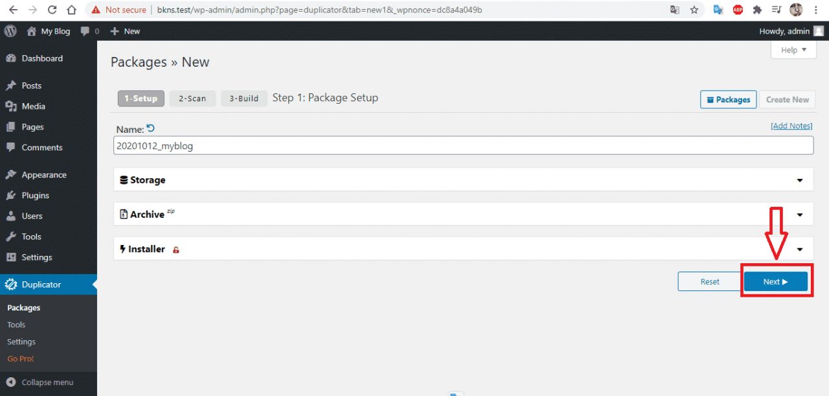Click the AdBlock Plus extension icon
The height and width of the screenshot is (396, 829).
pos(738,10)
